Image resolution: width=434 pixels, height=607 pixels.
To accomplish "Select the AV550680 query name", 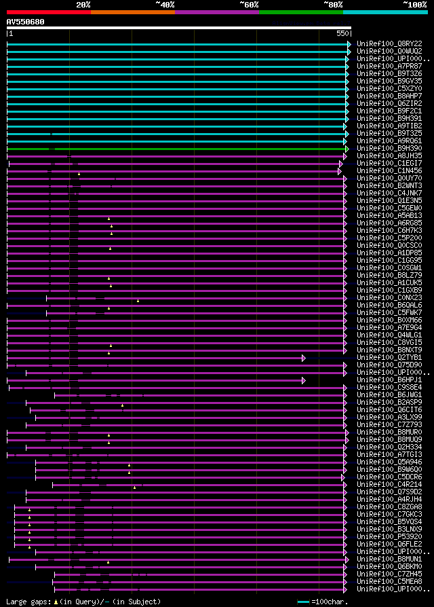I will coord(26,22).
